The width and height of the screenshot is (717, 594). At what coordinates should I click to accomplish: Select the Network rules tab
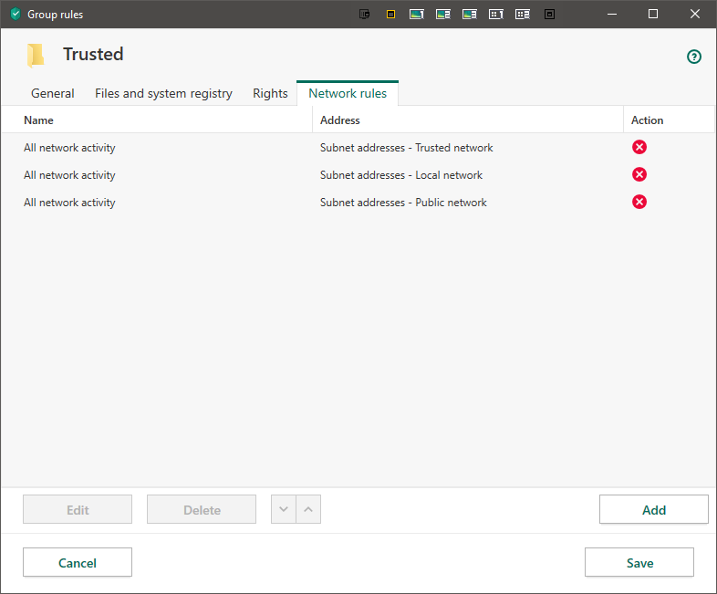pyautogui.click(x=348, y=93)
